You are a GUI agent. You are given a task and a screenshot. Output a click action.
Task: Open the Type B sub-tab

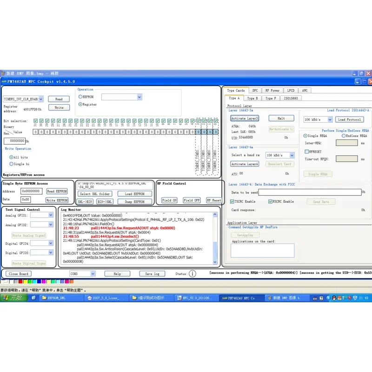252,98
